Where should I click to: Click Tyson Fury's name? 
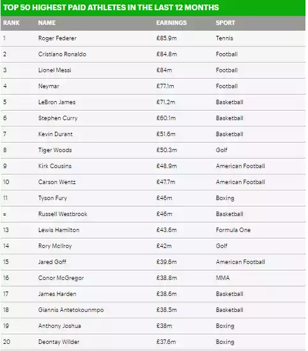pyautogui.click(x=52, y=198)
